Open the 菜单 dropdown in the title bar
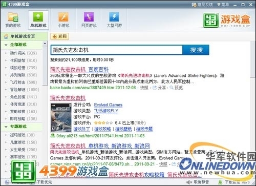 pyautogui.click(x=223, y=5)
